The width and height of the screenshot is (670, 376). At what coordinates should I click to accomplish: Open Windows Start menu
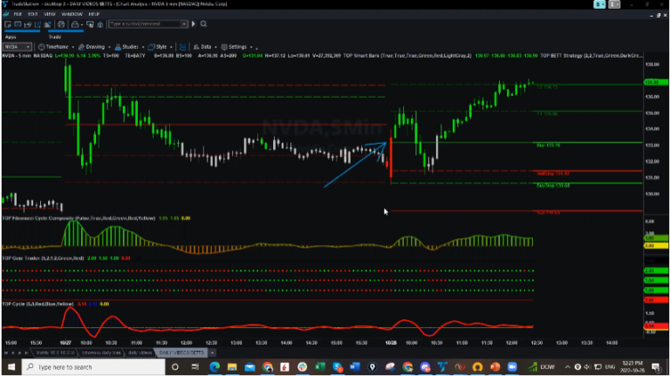point(10,367)
